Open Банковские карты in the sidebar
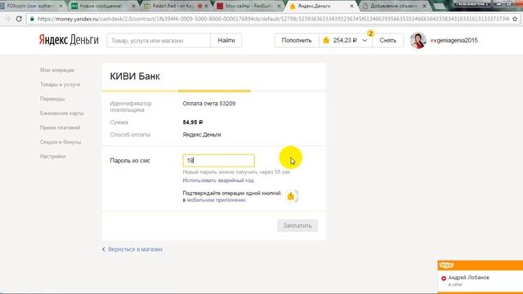 coord(62,114)
